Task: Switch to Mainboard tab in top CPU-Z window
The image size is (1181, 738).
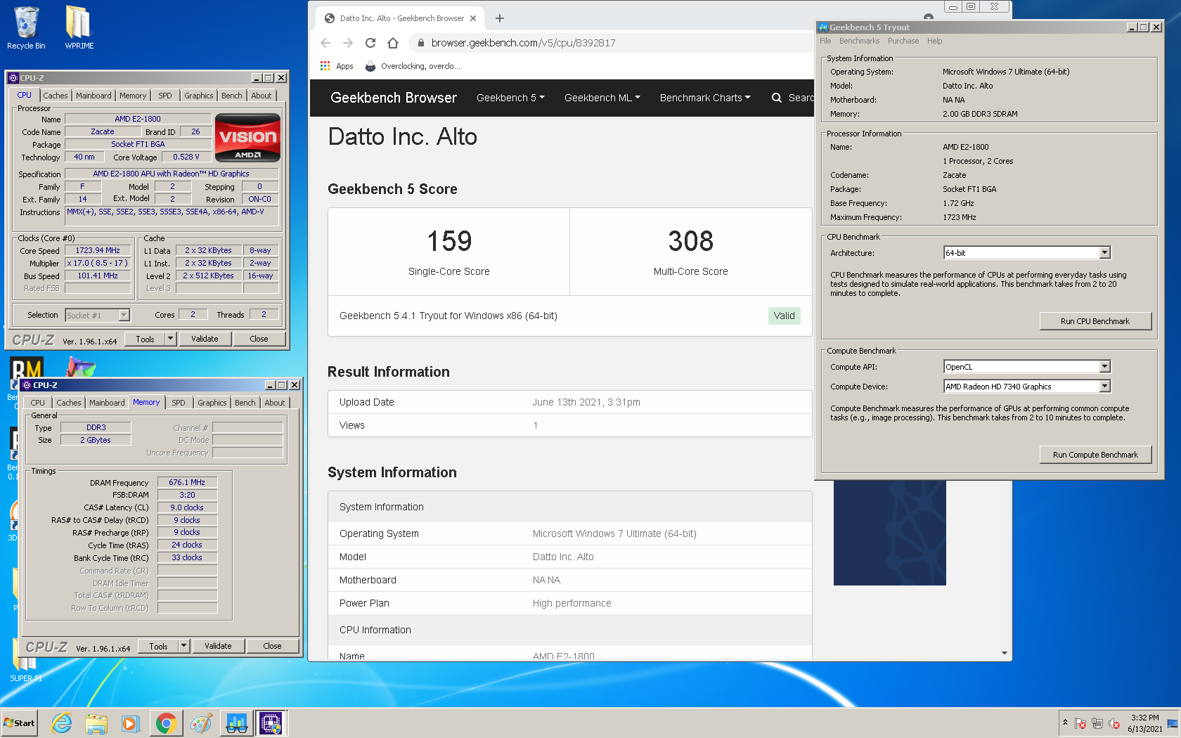Action: click(93, 96)
